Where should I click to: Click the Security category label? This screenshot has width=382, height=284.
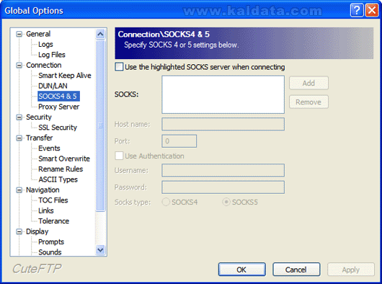pyautogui.click(x=39, y=117)
